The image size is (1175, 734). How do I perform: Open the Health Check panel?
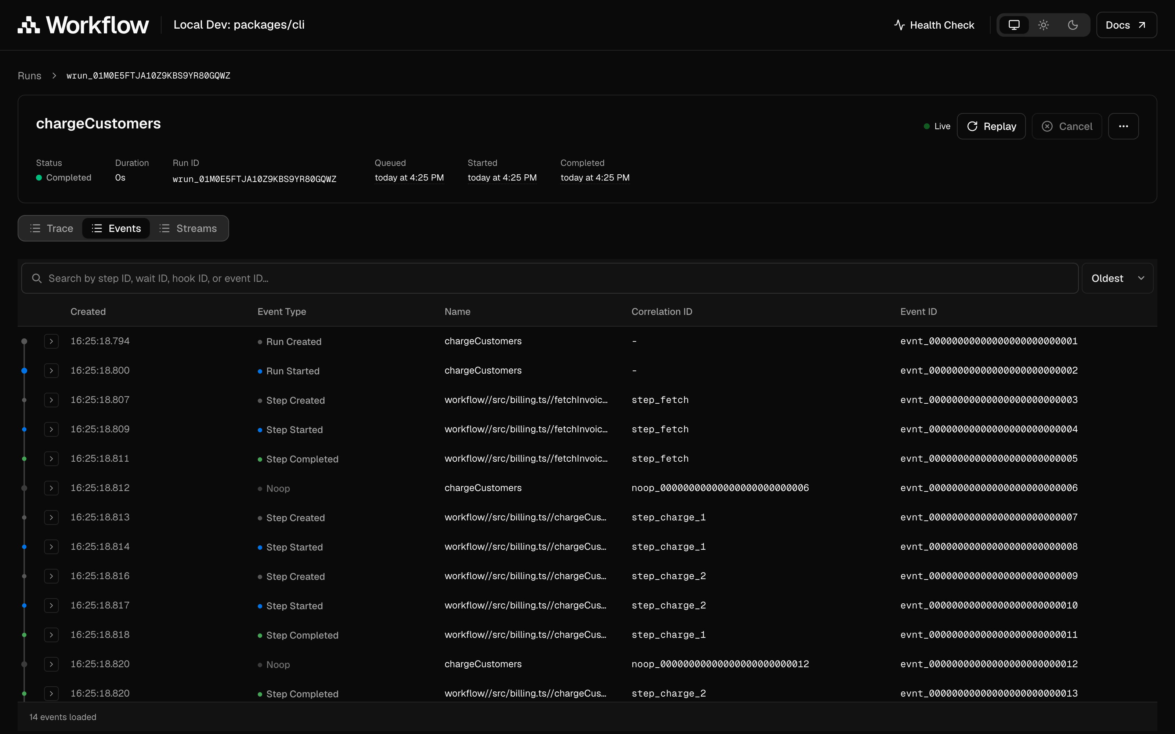pyautogui.click(x=934, y=25)
